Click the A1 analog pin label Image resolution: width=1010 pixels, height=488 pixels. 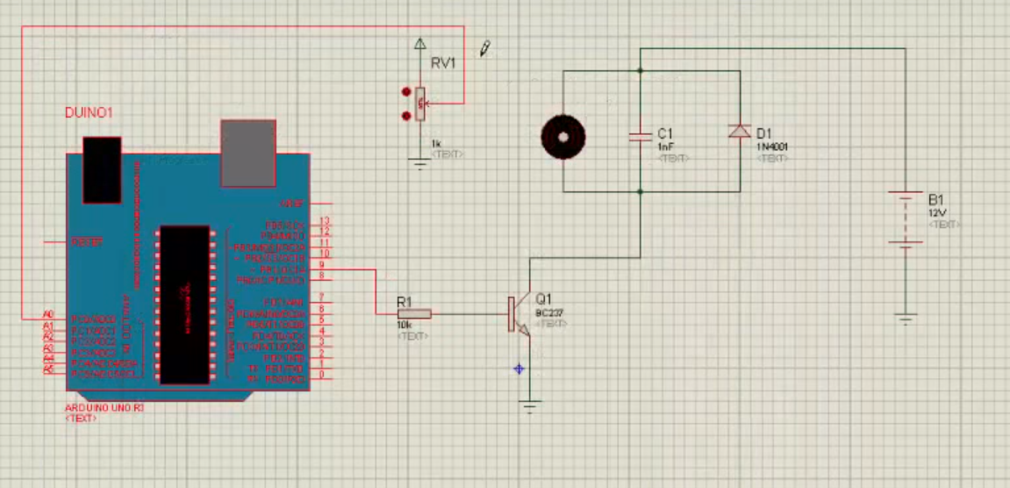[47, 327]
